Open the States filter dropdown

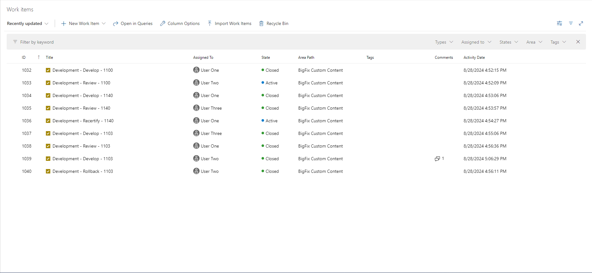point(509,42)
